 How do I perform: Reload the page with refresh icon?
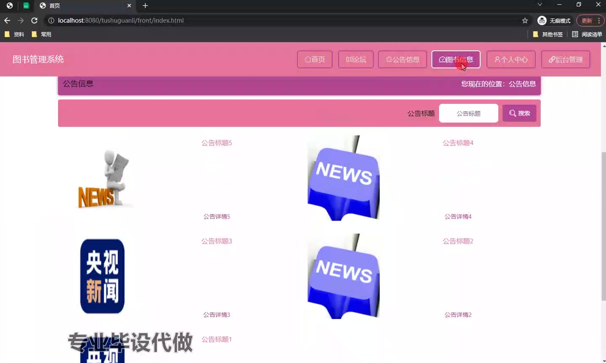tap(35, 21)
